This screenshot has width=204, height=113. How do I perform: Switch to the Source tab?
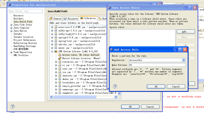pos(55,18)
